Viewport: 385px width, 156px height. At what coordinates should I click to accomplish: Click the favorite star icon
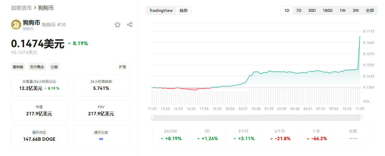click(x=117, y=25)
